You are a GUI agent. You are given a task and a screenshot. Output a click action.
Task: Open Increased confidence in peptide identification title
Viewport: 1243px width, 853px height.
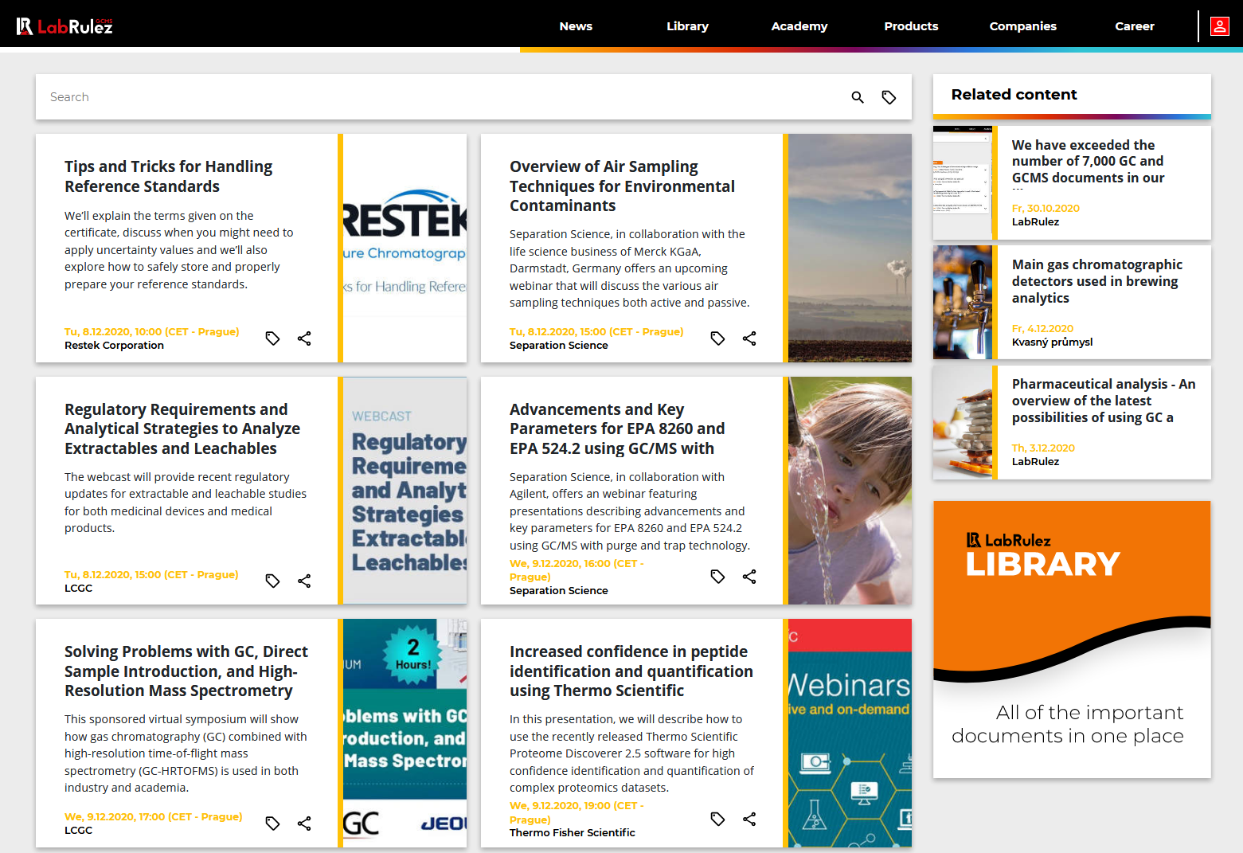pyautogui.click(x=631, y=671)
